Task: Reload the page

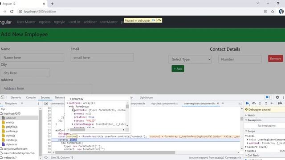Action: pos(12,12)
